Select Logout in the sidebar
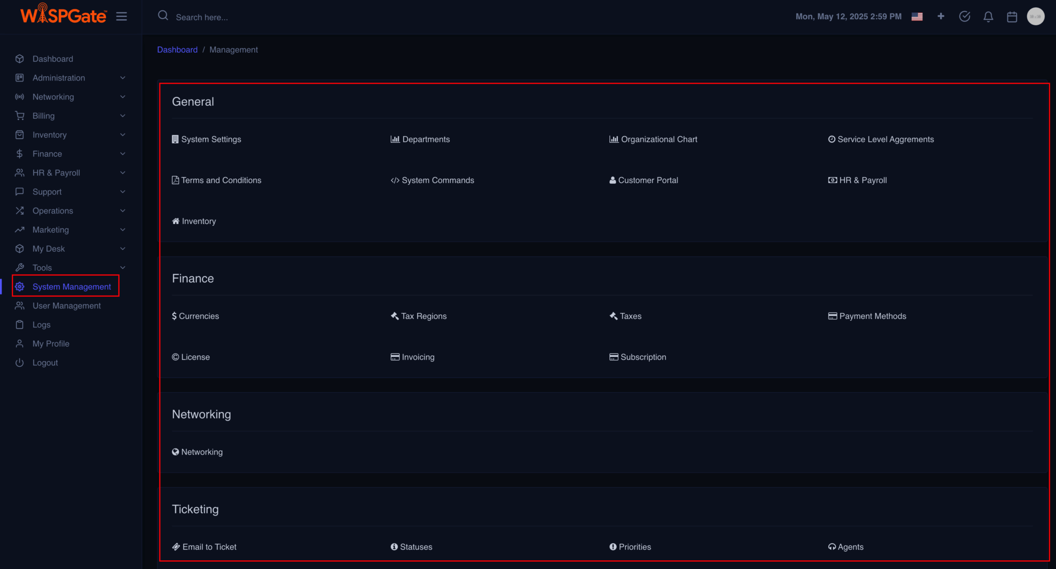The image size is (1056, 569). (45, 363)
